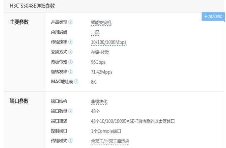Click the 交换方式 label

point(59,52)
